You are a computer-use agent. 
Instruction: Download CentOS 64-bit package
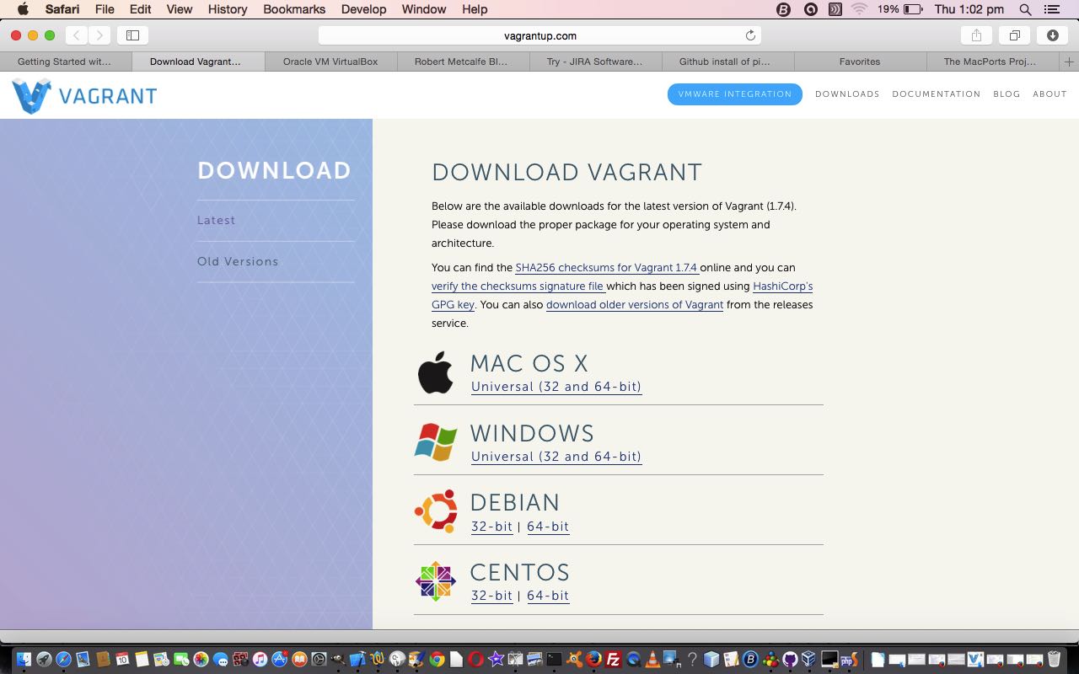[x=548, y=596]
